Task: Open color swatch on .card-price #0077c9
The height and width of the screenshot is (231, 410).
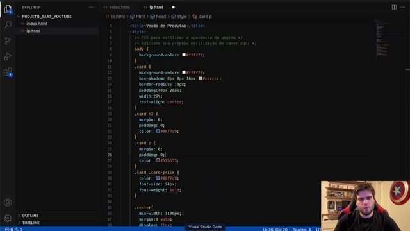Action: [158, 178]
